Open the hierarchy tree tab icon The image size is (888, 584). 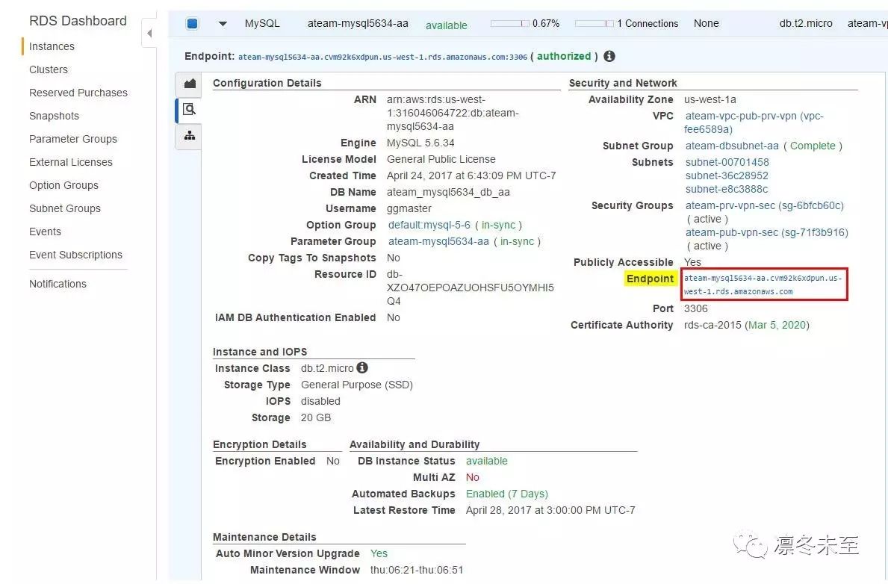click(190, 135)
